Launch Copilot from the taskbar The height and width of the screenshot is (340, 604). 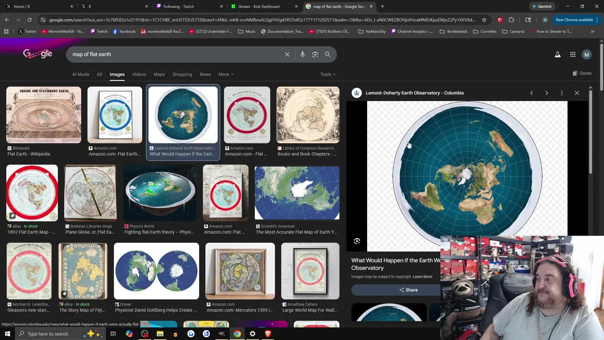click(129, 334)
